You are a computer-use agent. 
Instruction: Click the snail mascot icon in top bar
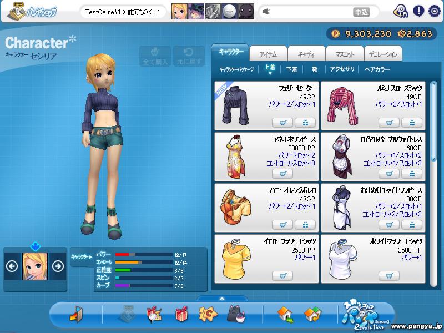[x=401, y=11]
